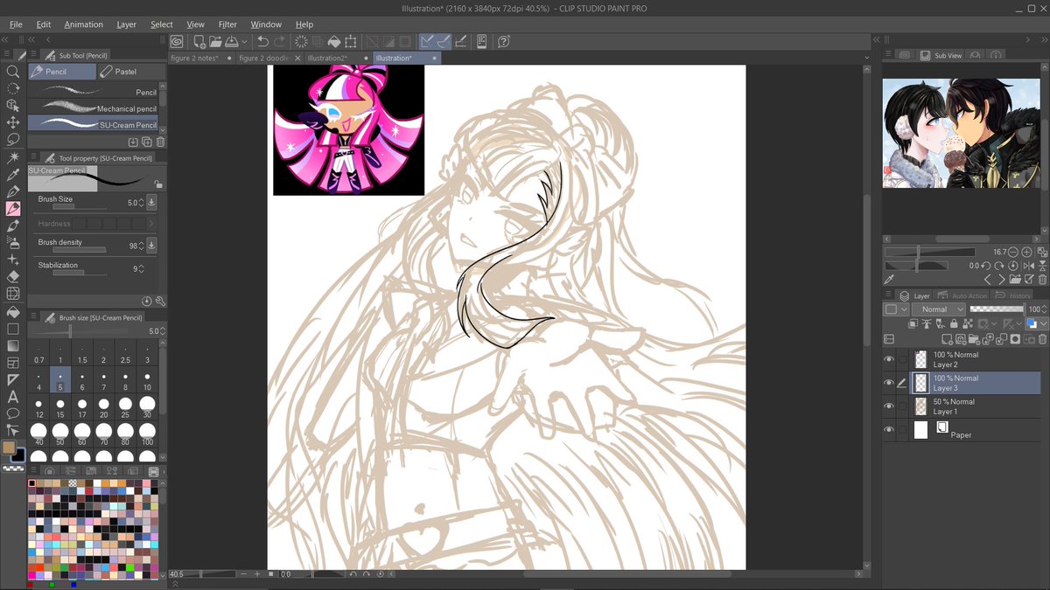
Task: Click New raster layer icon
Action: pyautogui.click(x=948, y=338)
